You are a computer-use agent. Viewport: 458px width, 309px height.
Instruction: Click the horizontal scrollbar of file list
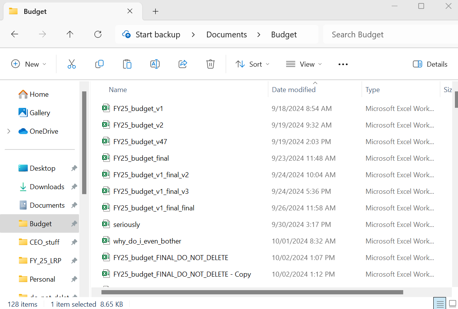coord(252,292)
